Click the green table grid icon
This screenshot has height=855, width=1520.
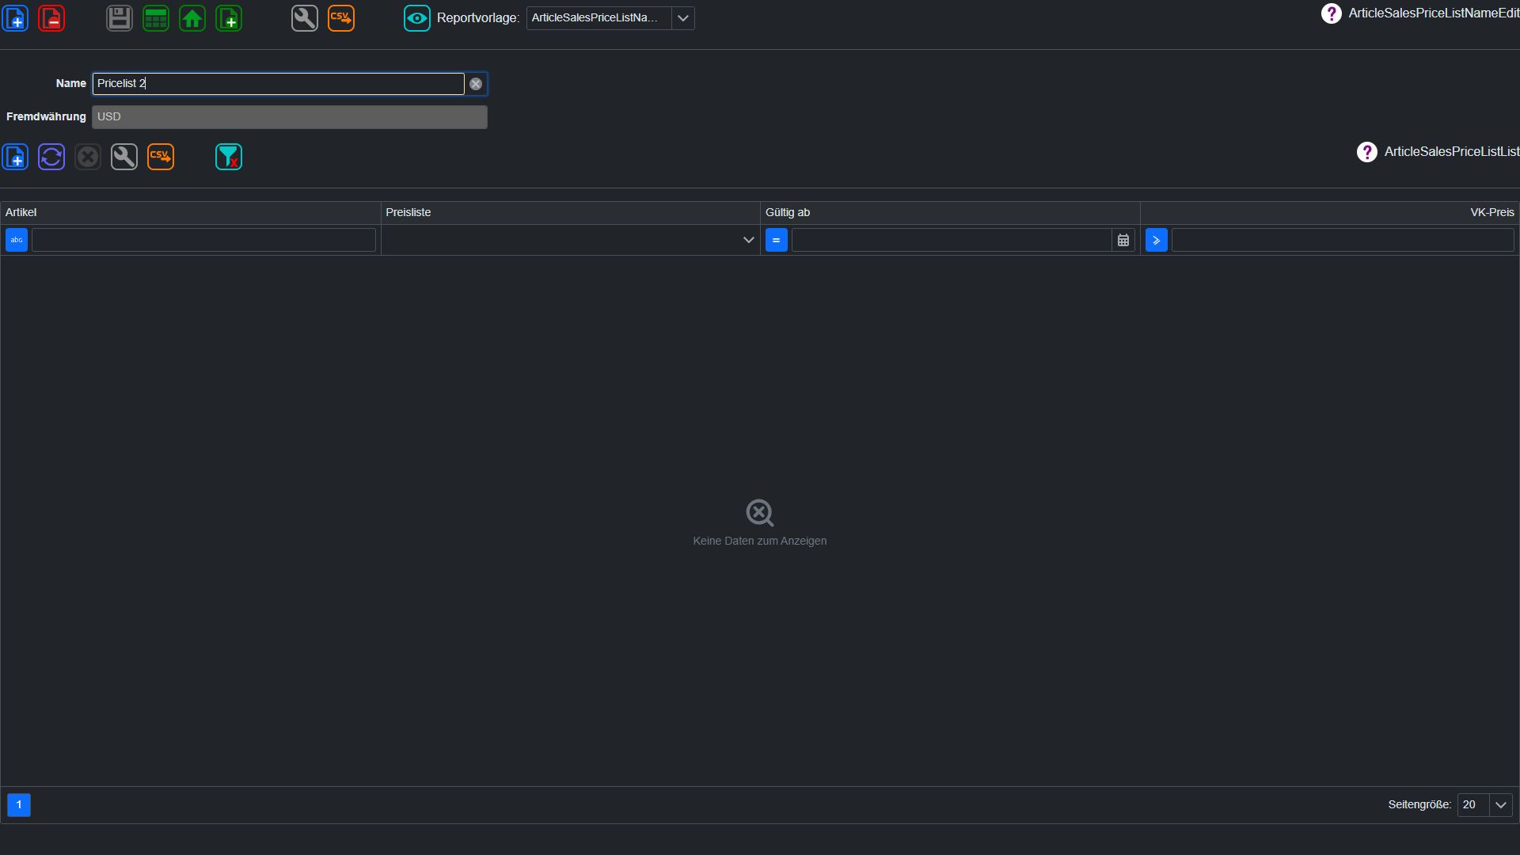point(156,18)
